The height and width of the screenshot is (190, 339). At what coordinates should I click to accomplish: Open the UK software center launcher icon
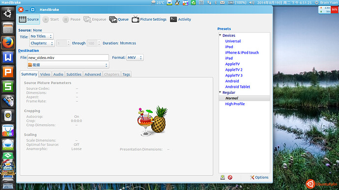tap(8, 131)
